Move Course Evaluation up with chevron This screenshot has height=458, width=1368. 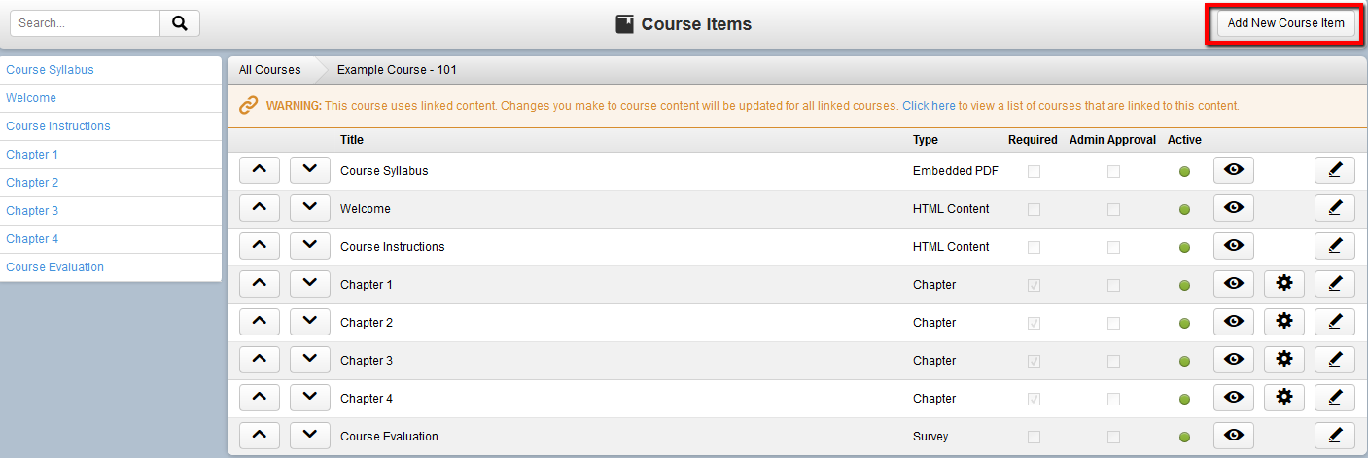click(x=260, y=436)
